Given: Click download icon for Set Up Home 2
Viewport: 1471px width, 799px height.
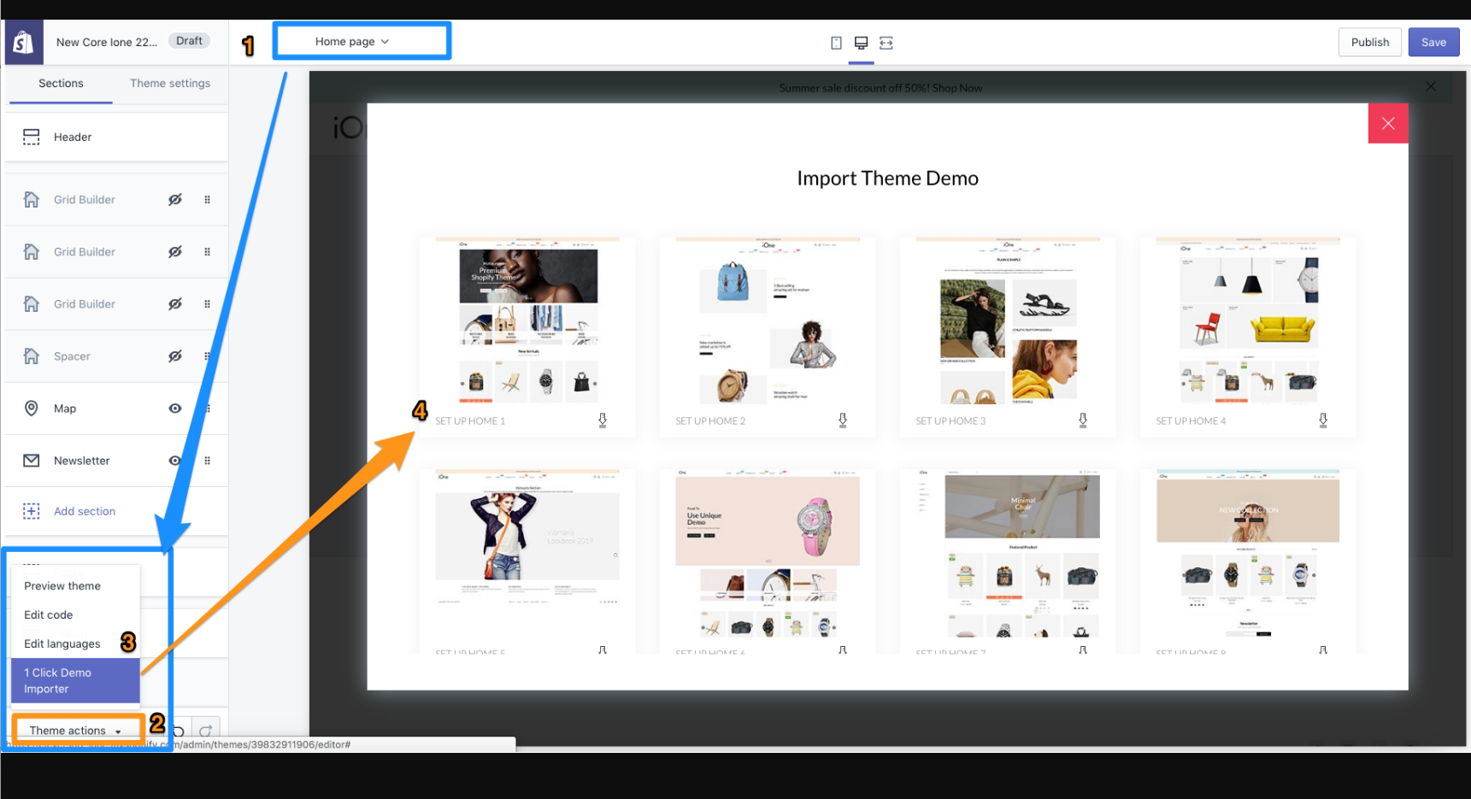Looking at the screenshot, I should click(843, 420).
